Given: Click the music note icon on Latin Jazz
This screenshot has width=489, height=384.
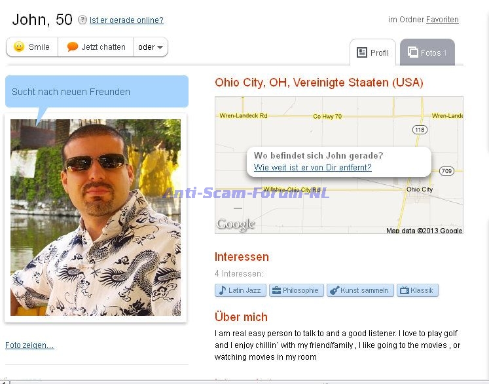Looking at the screenshot, I should coord(223,290).
